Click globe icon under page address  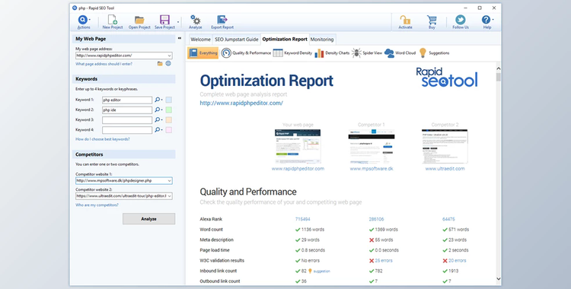pos(168,64)
